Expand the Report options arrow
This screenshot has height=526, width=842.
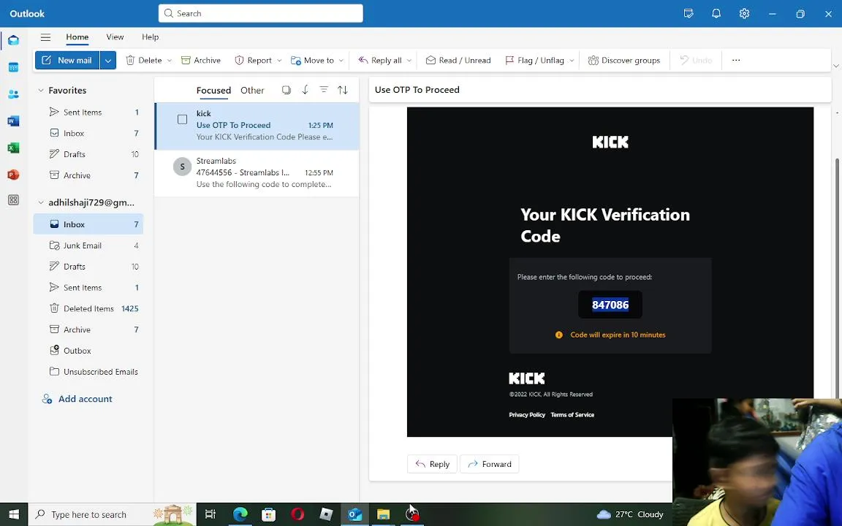279,60
